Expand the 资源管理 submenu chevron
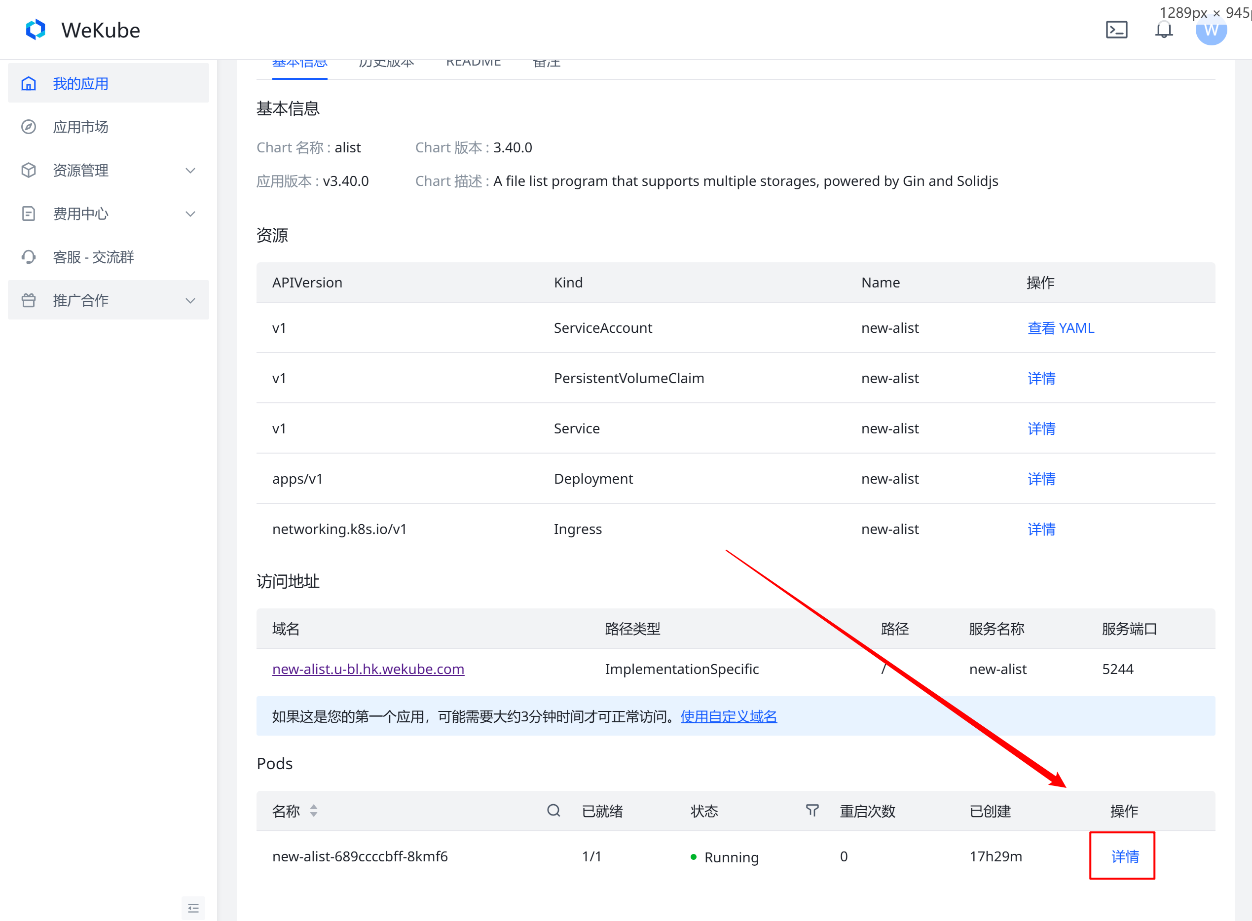 [190, 171]
